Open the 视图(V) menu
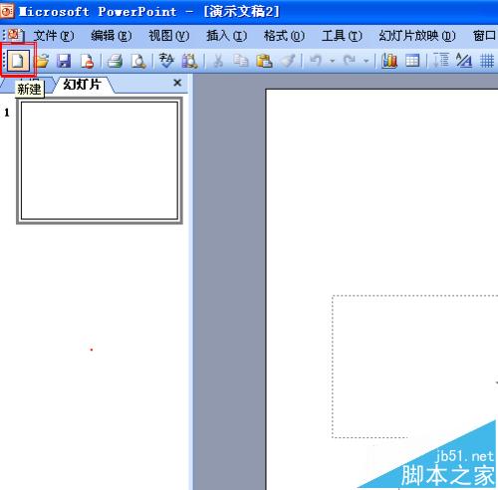Viewport: 498px width, 490px height. 168,36
